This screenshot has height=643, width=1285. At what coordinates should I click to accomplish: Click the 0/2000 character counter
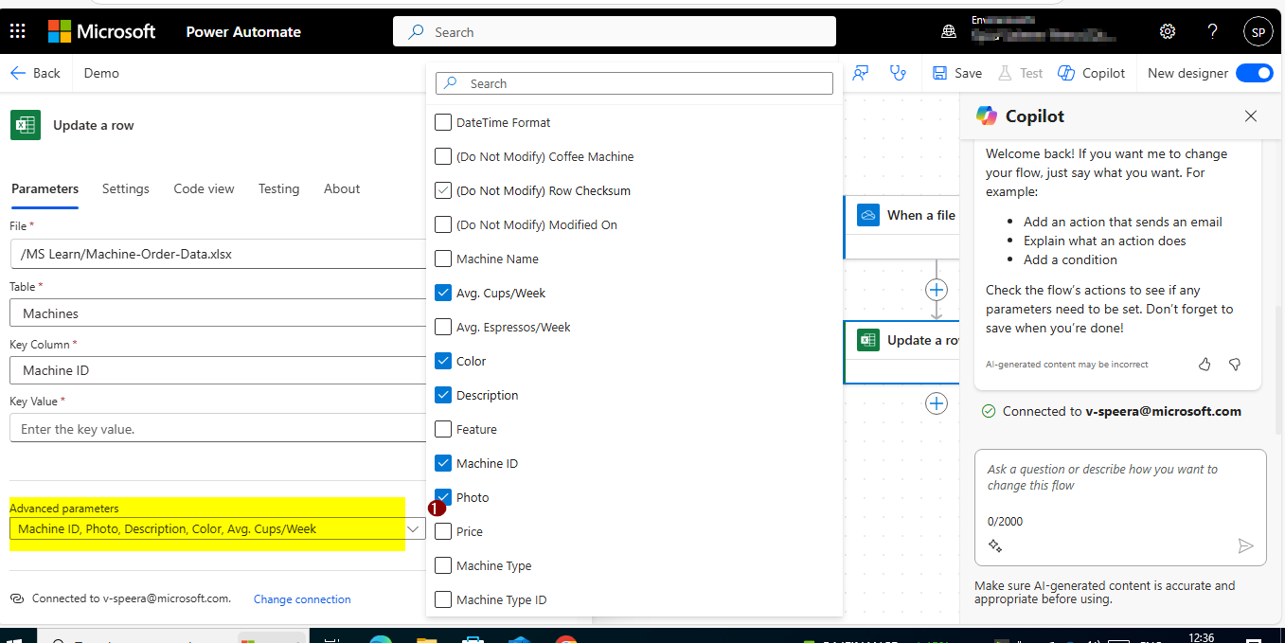coord(1005,521)
